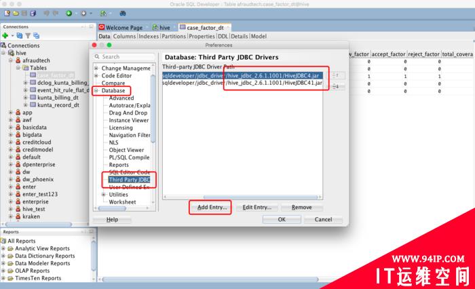This screenshot has width=475, height=289.
Task: Click the user icon beside afraudtech schema
Action: (x=18, y=60)
